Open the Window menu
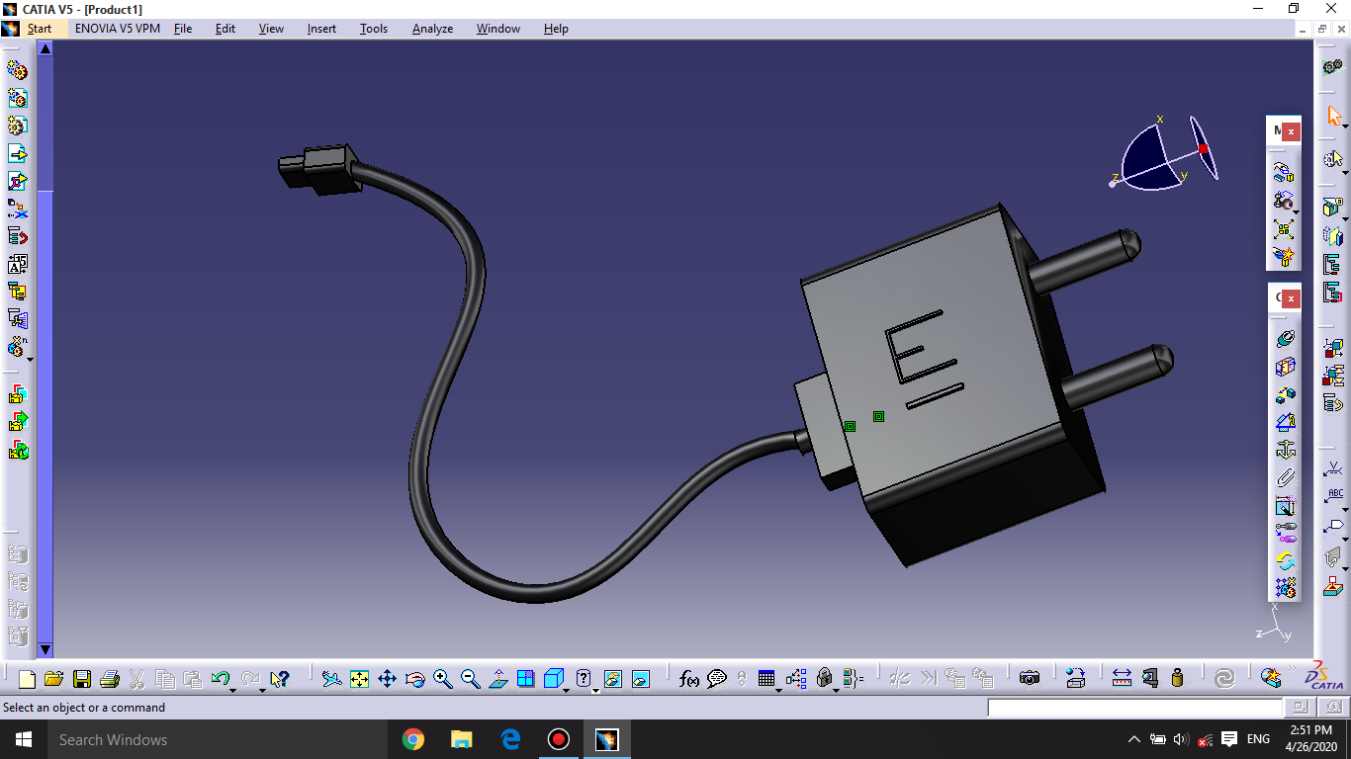 point(498,29)
